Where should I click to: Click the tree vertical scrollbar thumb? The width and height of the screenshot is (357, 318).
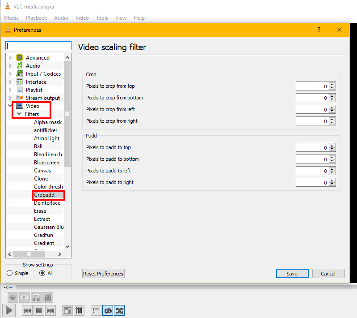pyautogui.click(x=67, y=114)
